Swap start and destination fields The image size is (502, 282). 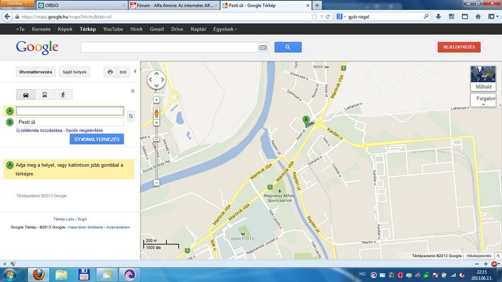tap(131, 116)
